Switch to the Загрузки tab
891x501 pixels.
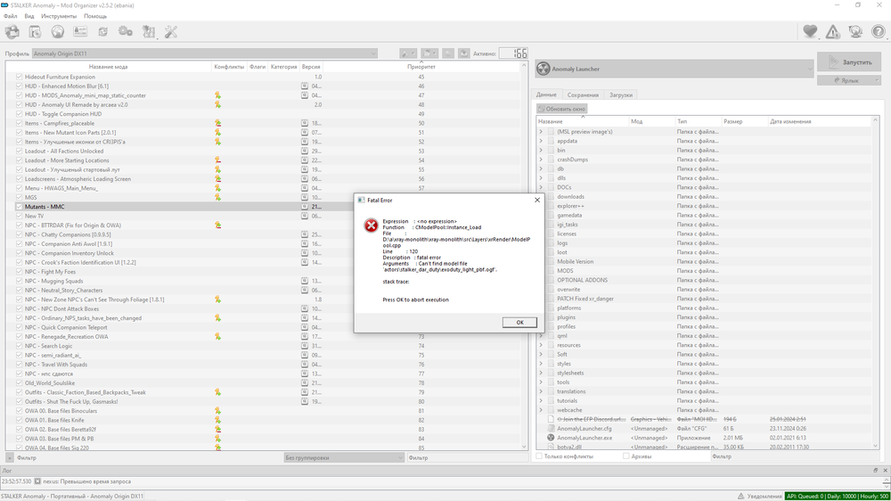coord(620,95)
